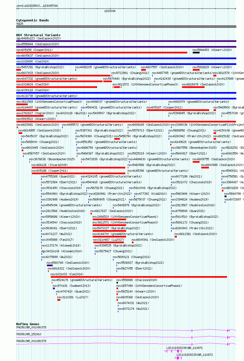The image size is (244, 361).
Task: Select the nsv605187 (Cooper2011) red bar
Action: point(178,110)
